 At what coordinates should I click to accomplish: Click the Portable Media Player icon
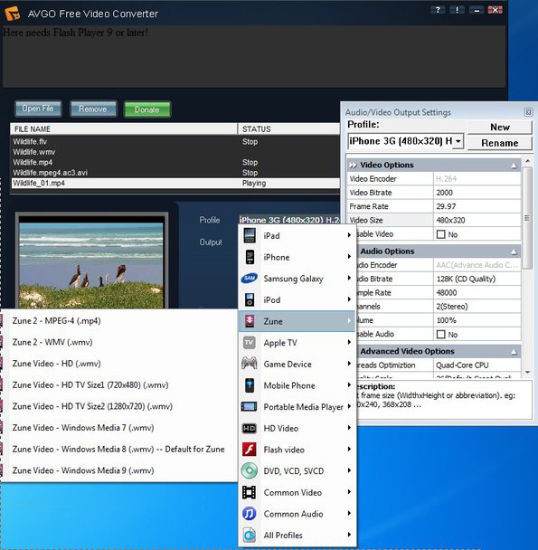point(250,407)
